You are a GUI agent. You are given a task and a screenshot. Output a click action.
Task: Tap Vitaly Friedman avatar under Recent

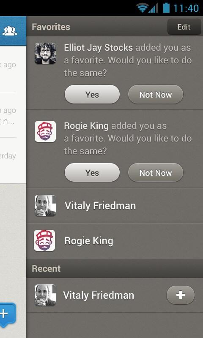tap(45, 295)
